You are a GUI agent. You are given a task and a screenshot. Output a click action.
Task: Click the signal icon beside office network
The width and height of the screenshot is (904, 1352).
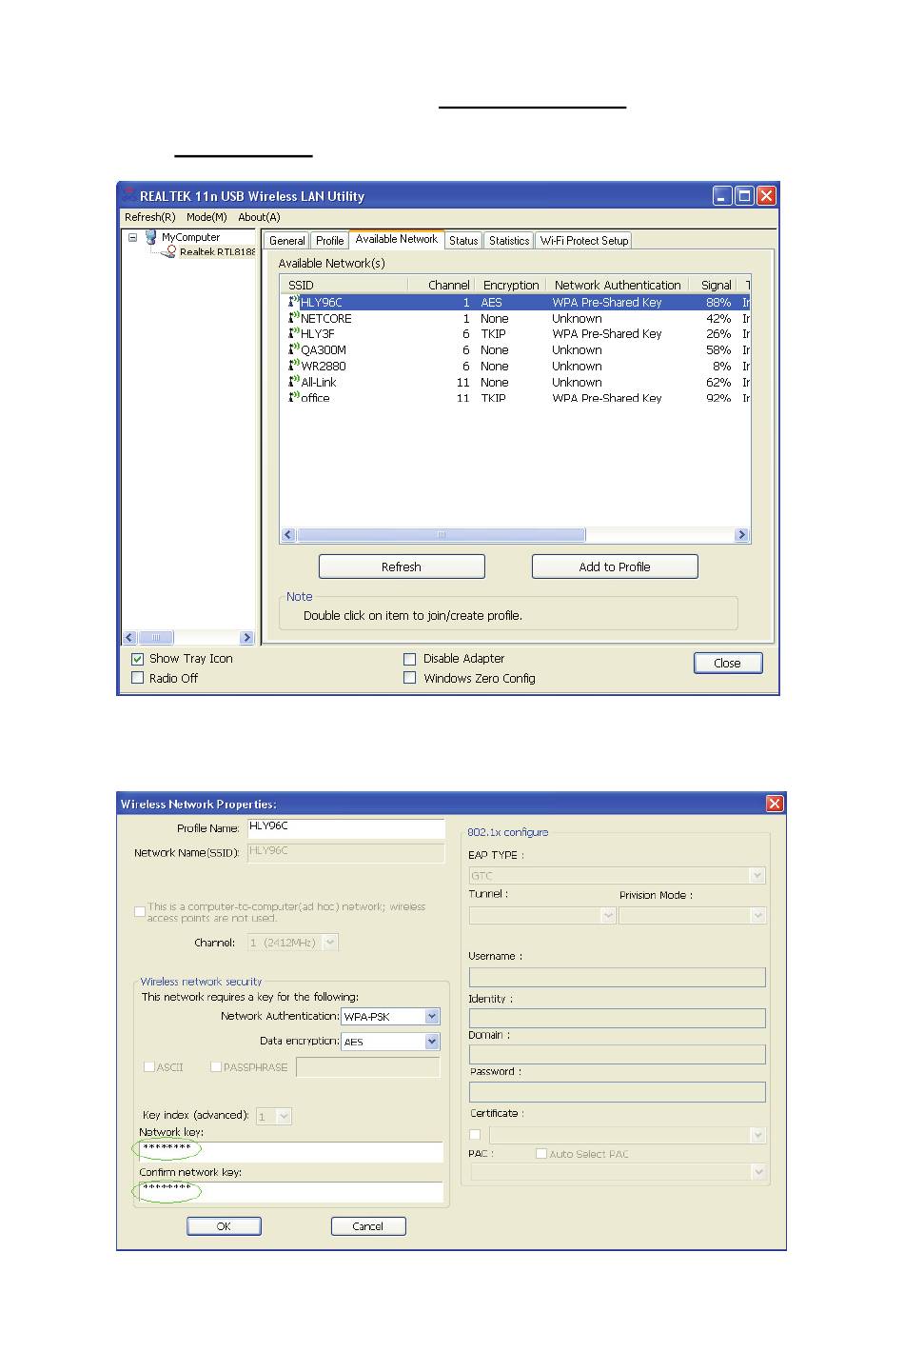294,398
